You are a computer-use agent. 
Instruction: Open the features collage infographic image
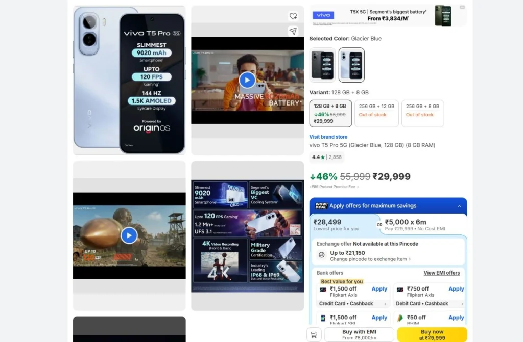pyautogui.click(x=248, y=236)
